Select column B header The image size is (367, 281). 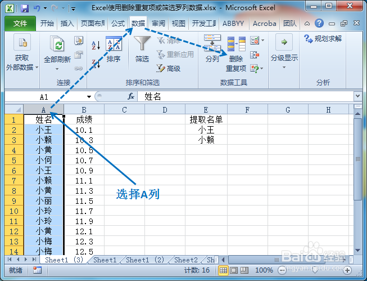coord(84,110)
